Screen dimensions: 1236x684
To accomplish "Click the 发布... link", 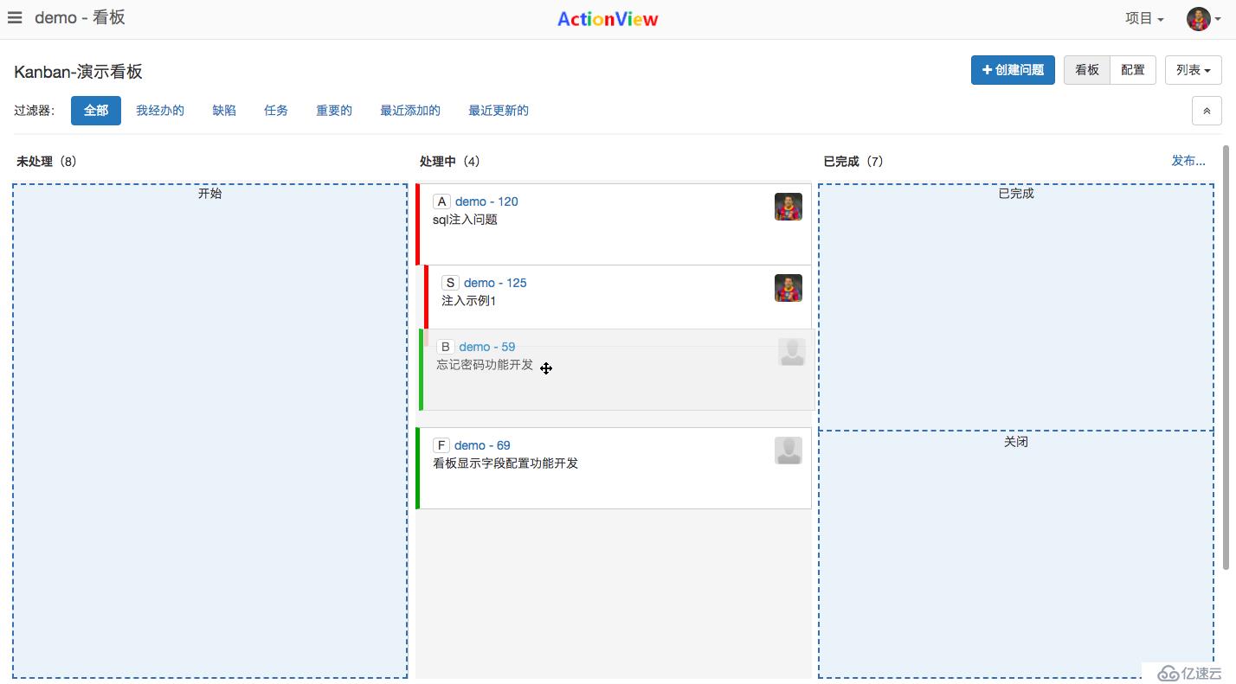I will (x=1188, y=161).
